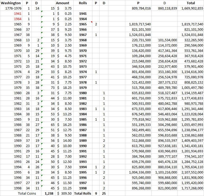Select the Amount column header
The width and height of the screenshot is (204, 196).
coord(63,3)
